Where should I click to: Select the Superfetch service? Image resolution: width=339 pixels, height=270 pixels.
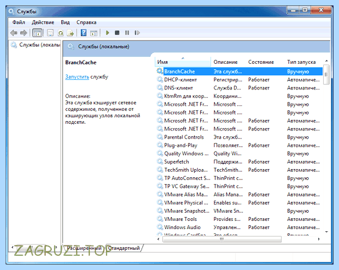coord(177,162)
